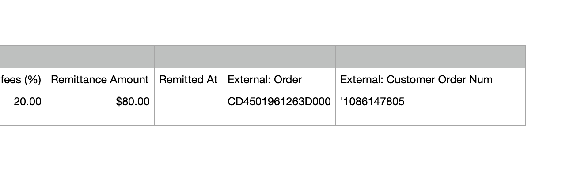
Task: Select the Remittance Amount header cell
Action: 100,79
